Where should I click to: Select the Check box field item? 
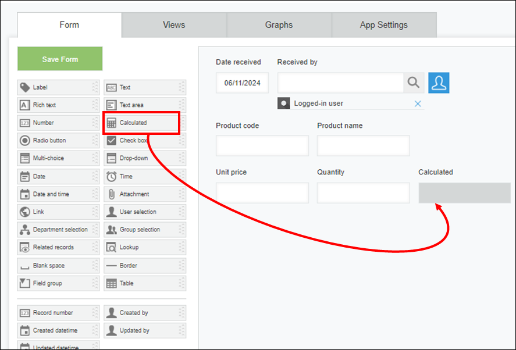click(141, 140)
